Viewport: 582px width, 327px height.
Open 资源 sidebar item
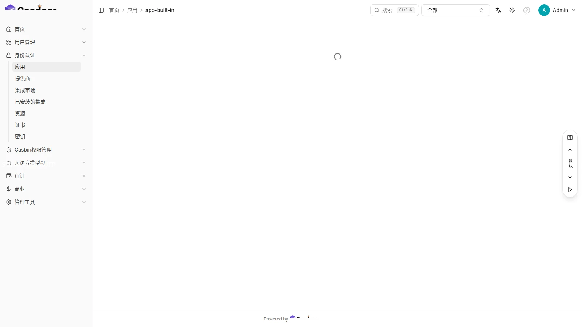[47, 113]
